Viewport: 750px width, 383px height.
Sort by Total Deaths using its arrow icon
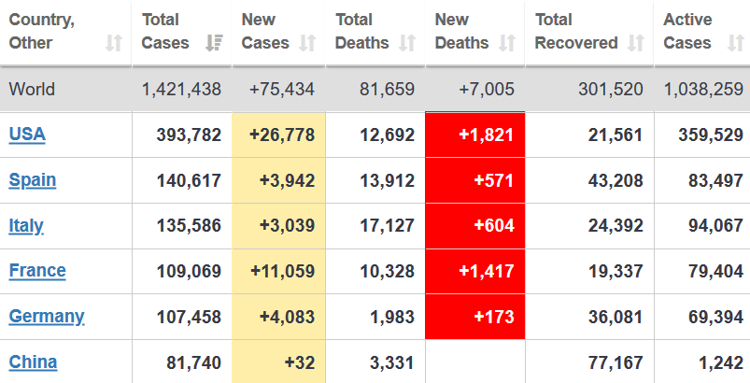407,43
